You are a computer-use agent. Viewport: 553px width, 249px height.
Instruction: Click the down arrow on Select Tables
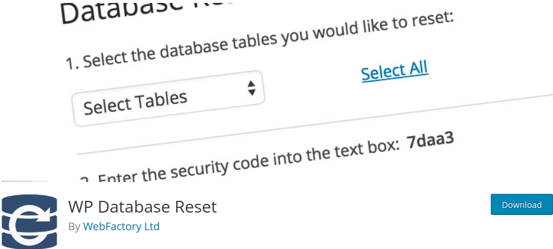click(252, 92)
